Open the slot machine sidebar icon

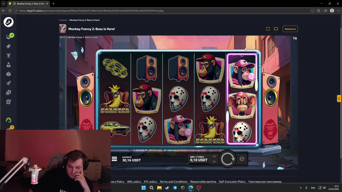click(9, 102)
